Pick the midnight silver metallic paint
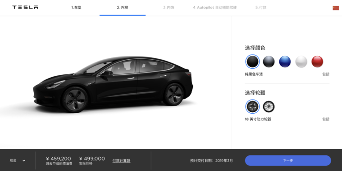342x171 pixels. (269, 62)
